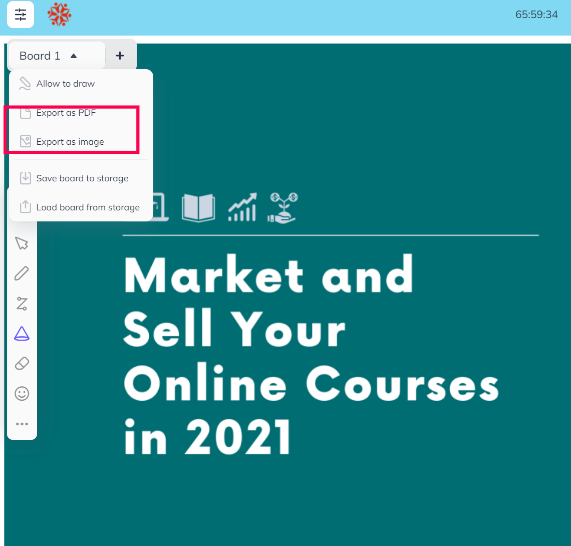Open more tools via three dots
571x546 pixels.
click(22, 424)
